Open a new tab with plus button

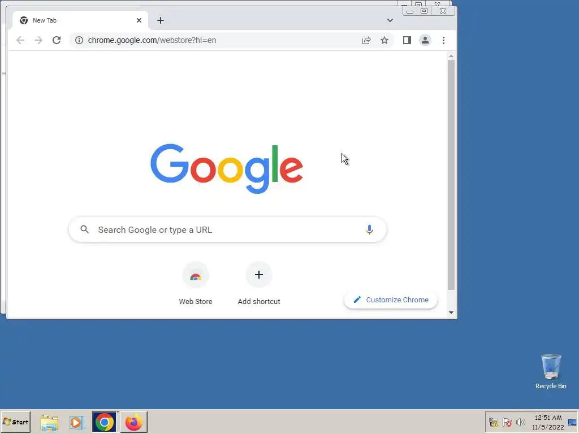pyautogui.click(x=160, y=20)
